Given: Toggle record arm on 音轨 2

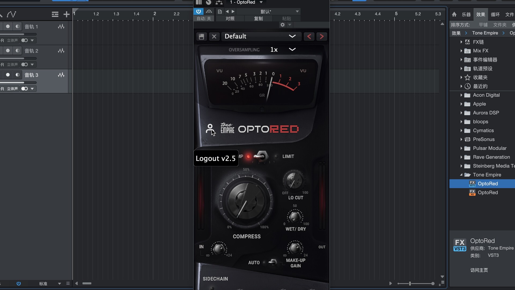Looking at the screenshot, I should (8, 50).
